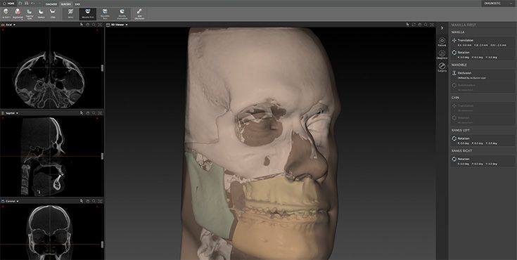Open the Surgery sidebar section
Image resolution: width=517 pixels, height=260 pixels.
442,67
